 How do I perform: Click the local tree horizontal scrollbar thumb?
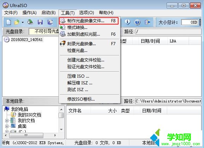(x=26, y=136)
